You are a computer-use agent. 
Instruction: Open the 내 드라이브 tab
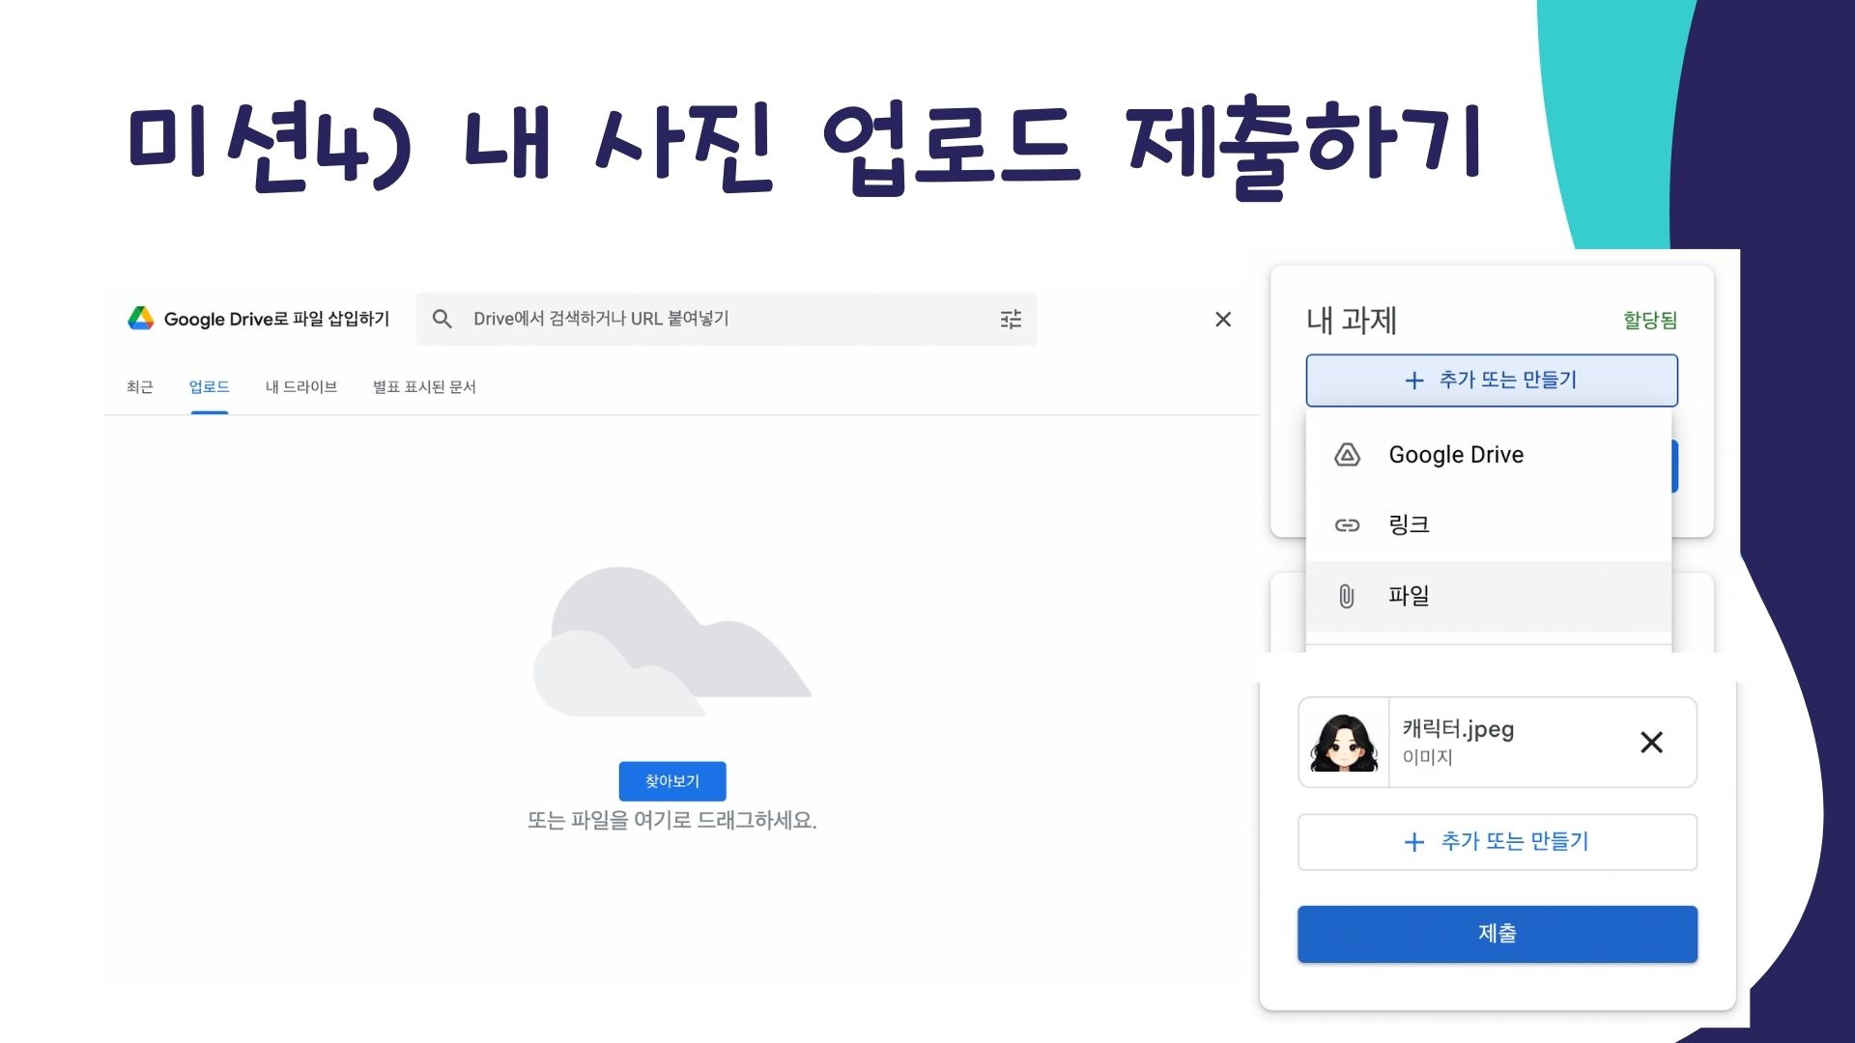click(300, 387)
